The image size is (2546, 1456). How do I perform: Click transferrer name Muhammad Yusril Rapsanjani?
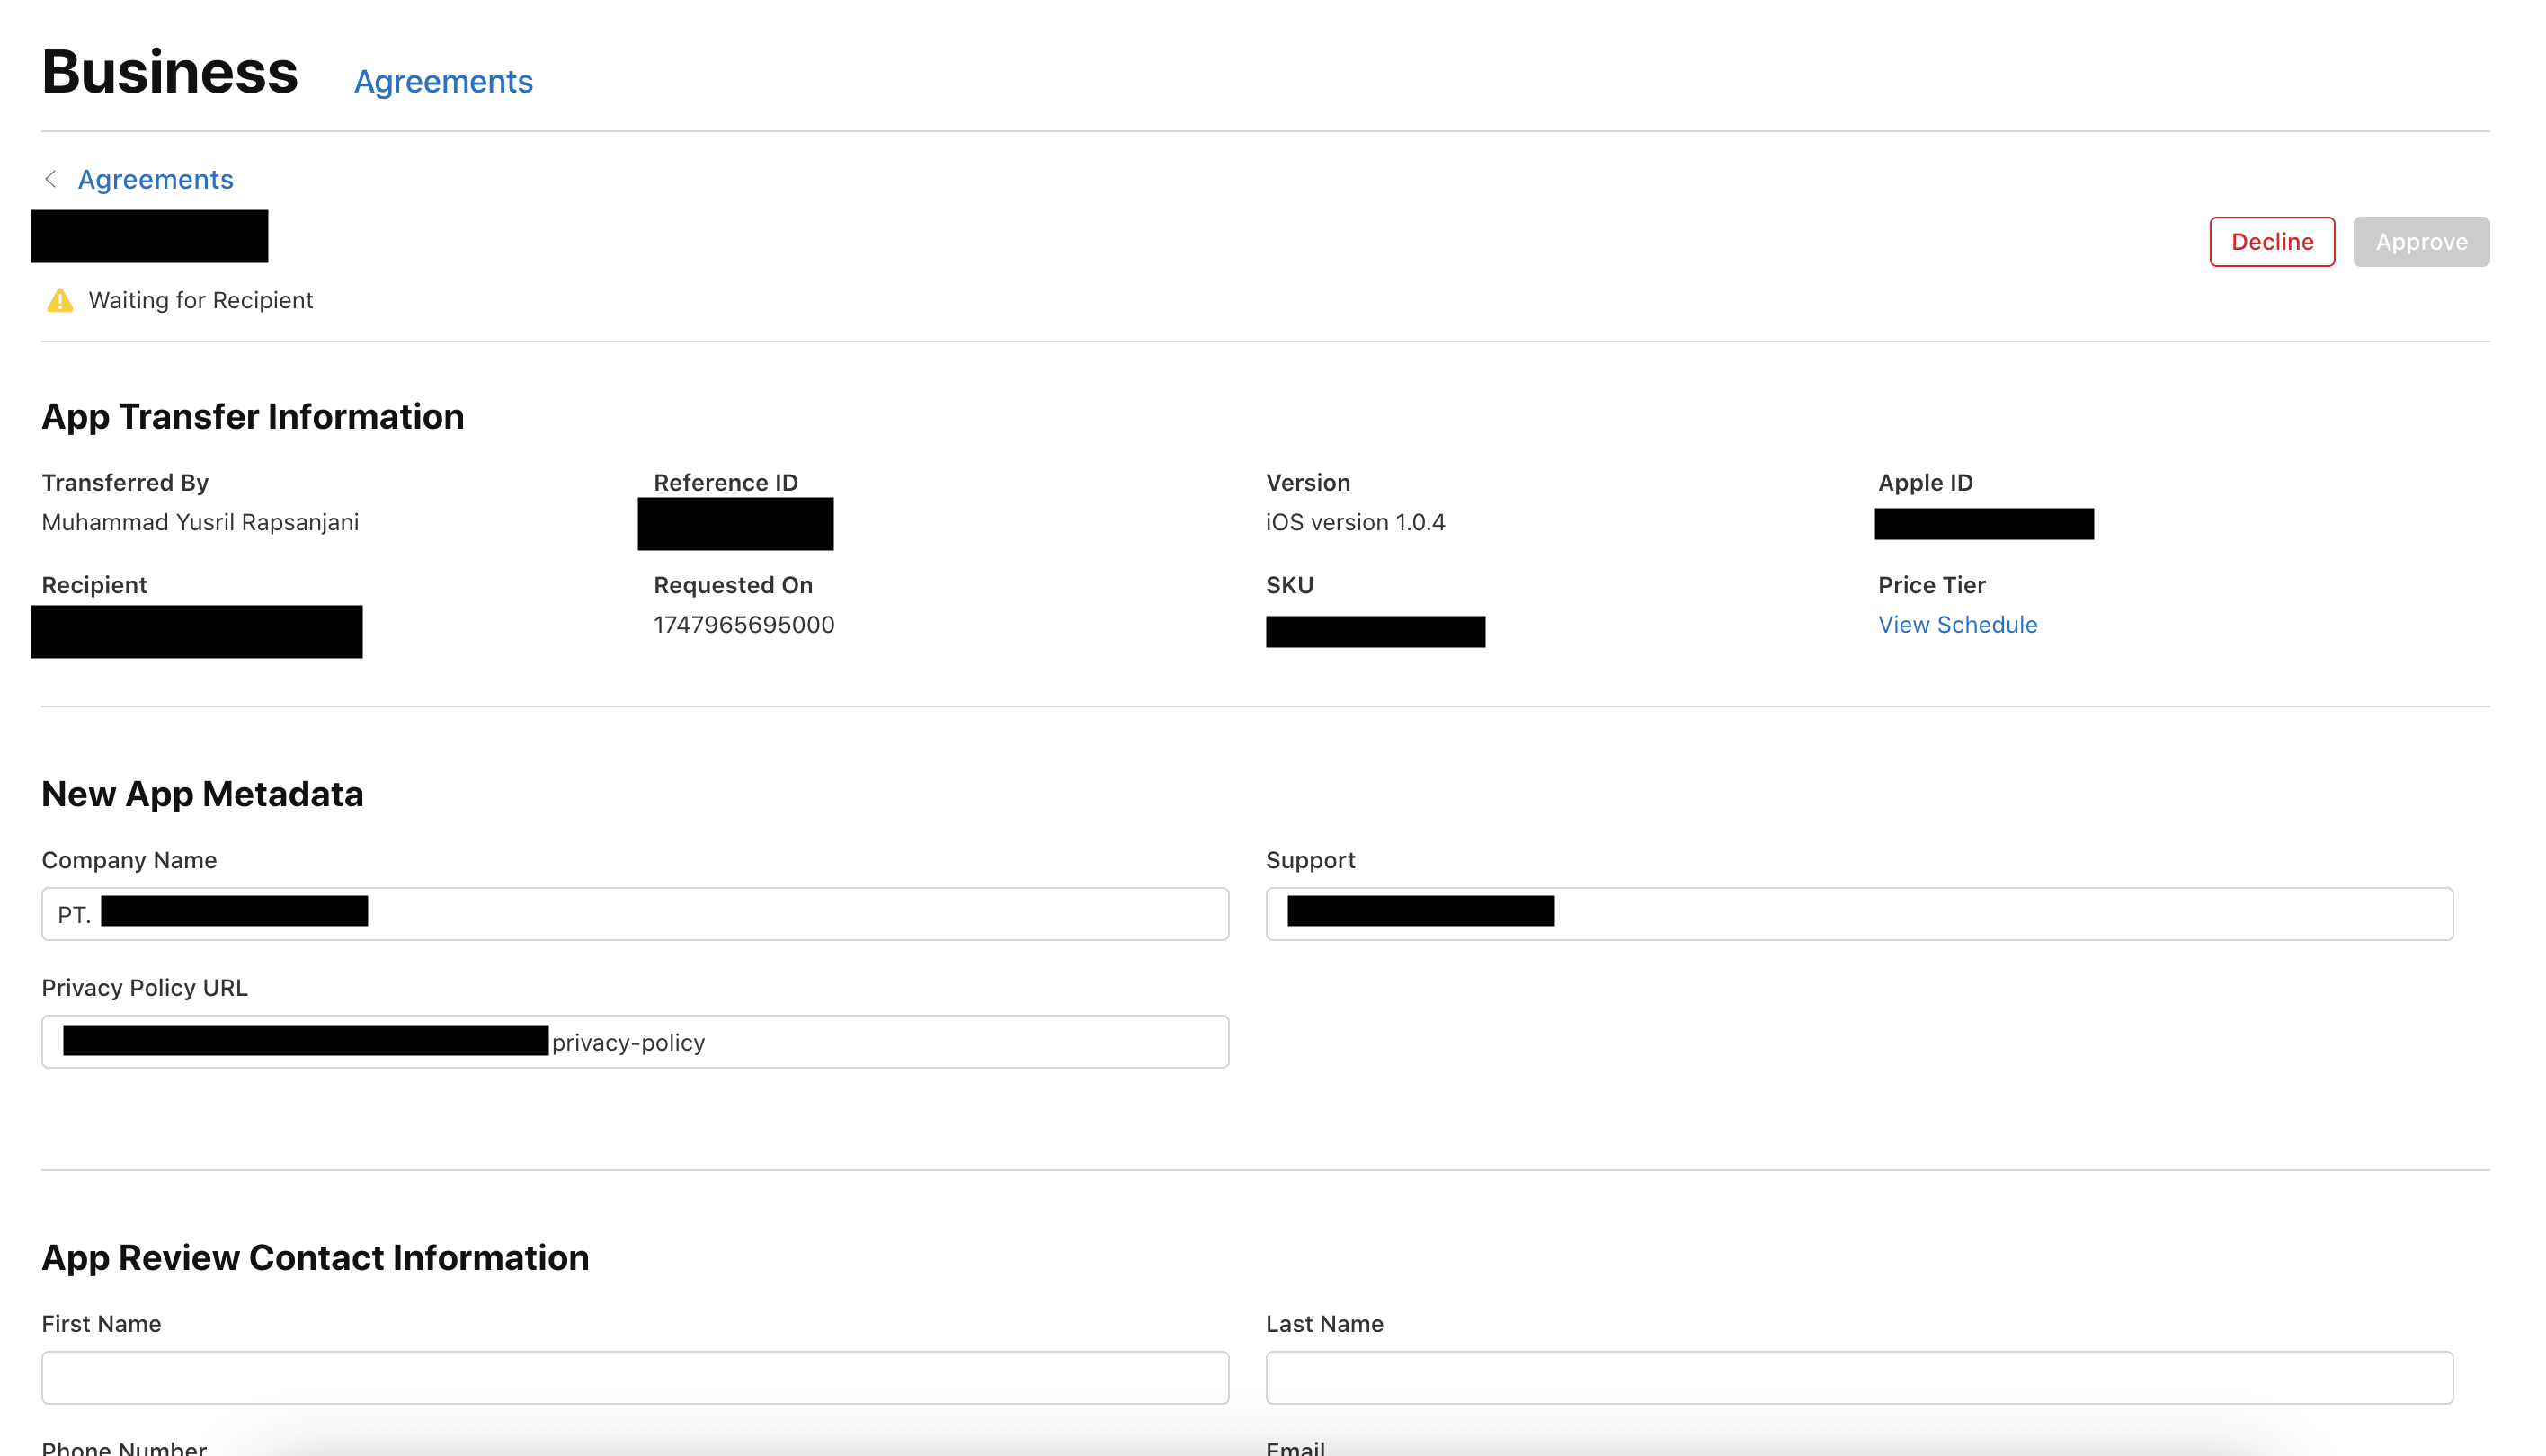(200, 522)
